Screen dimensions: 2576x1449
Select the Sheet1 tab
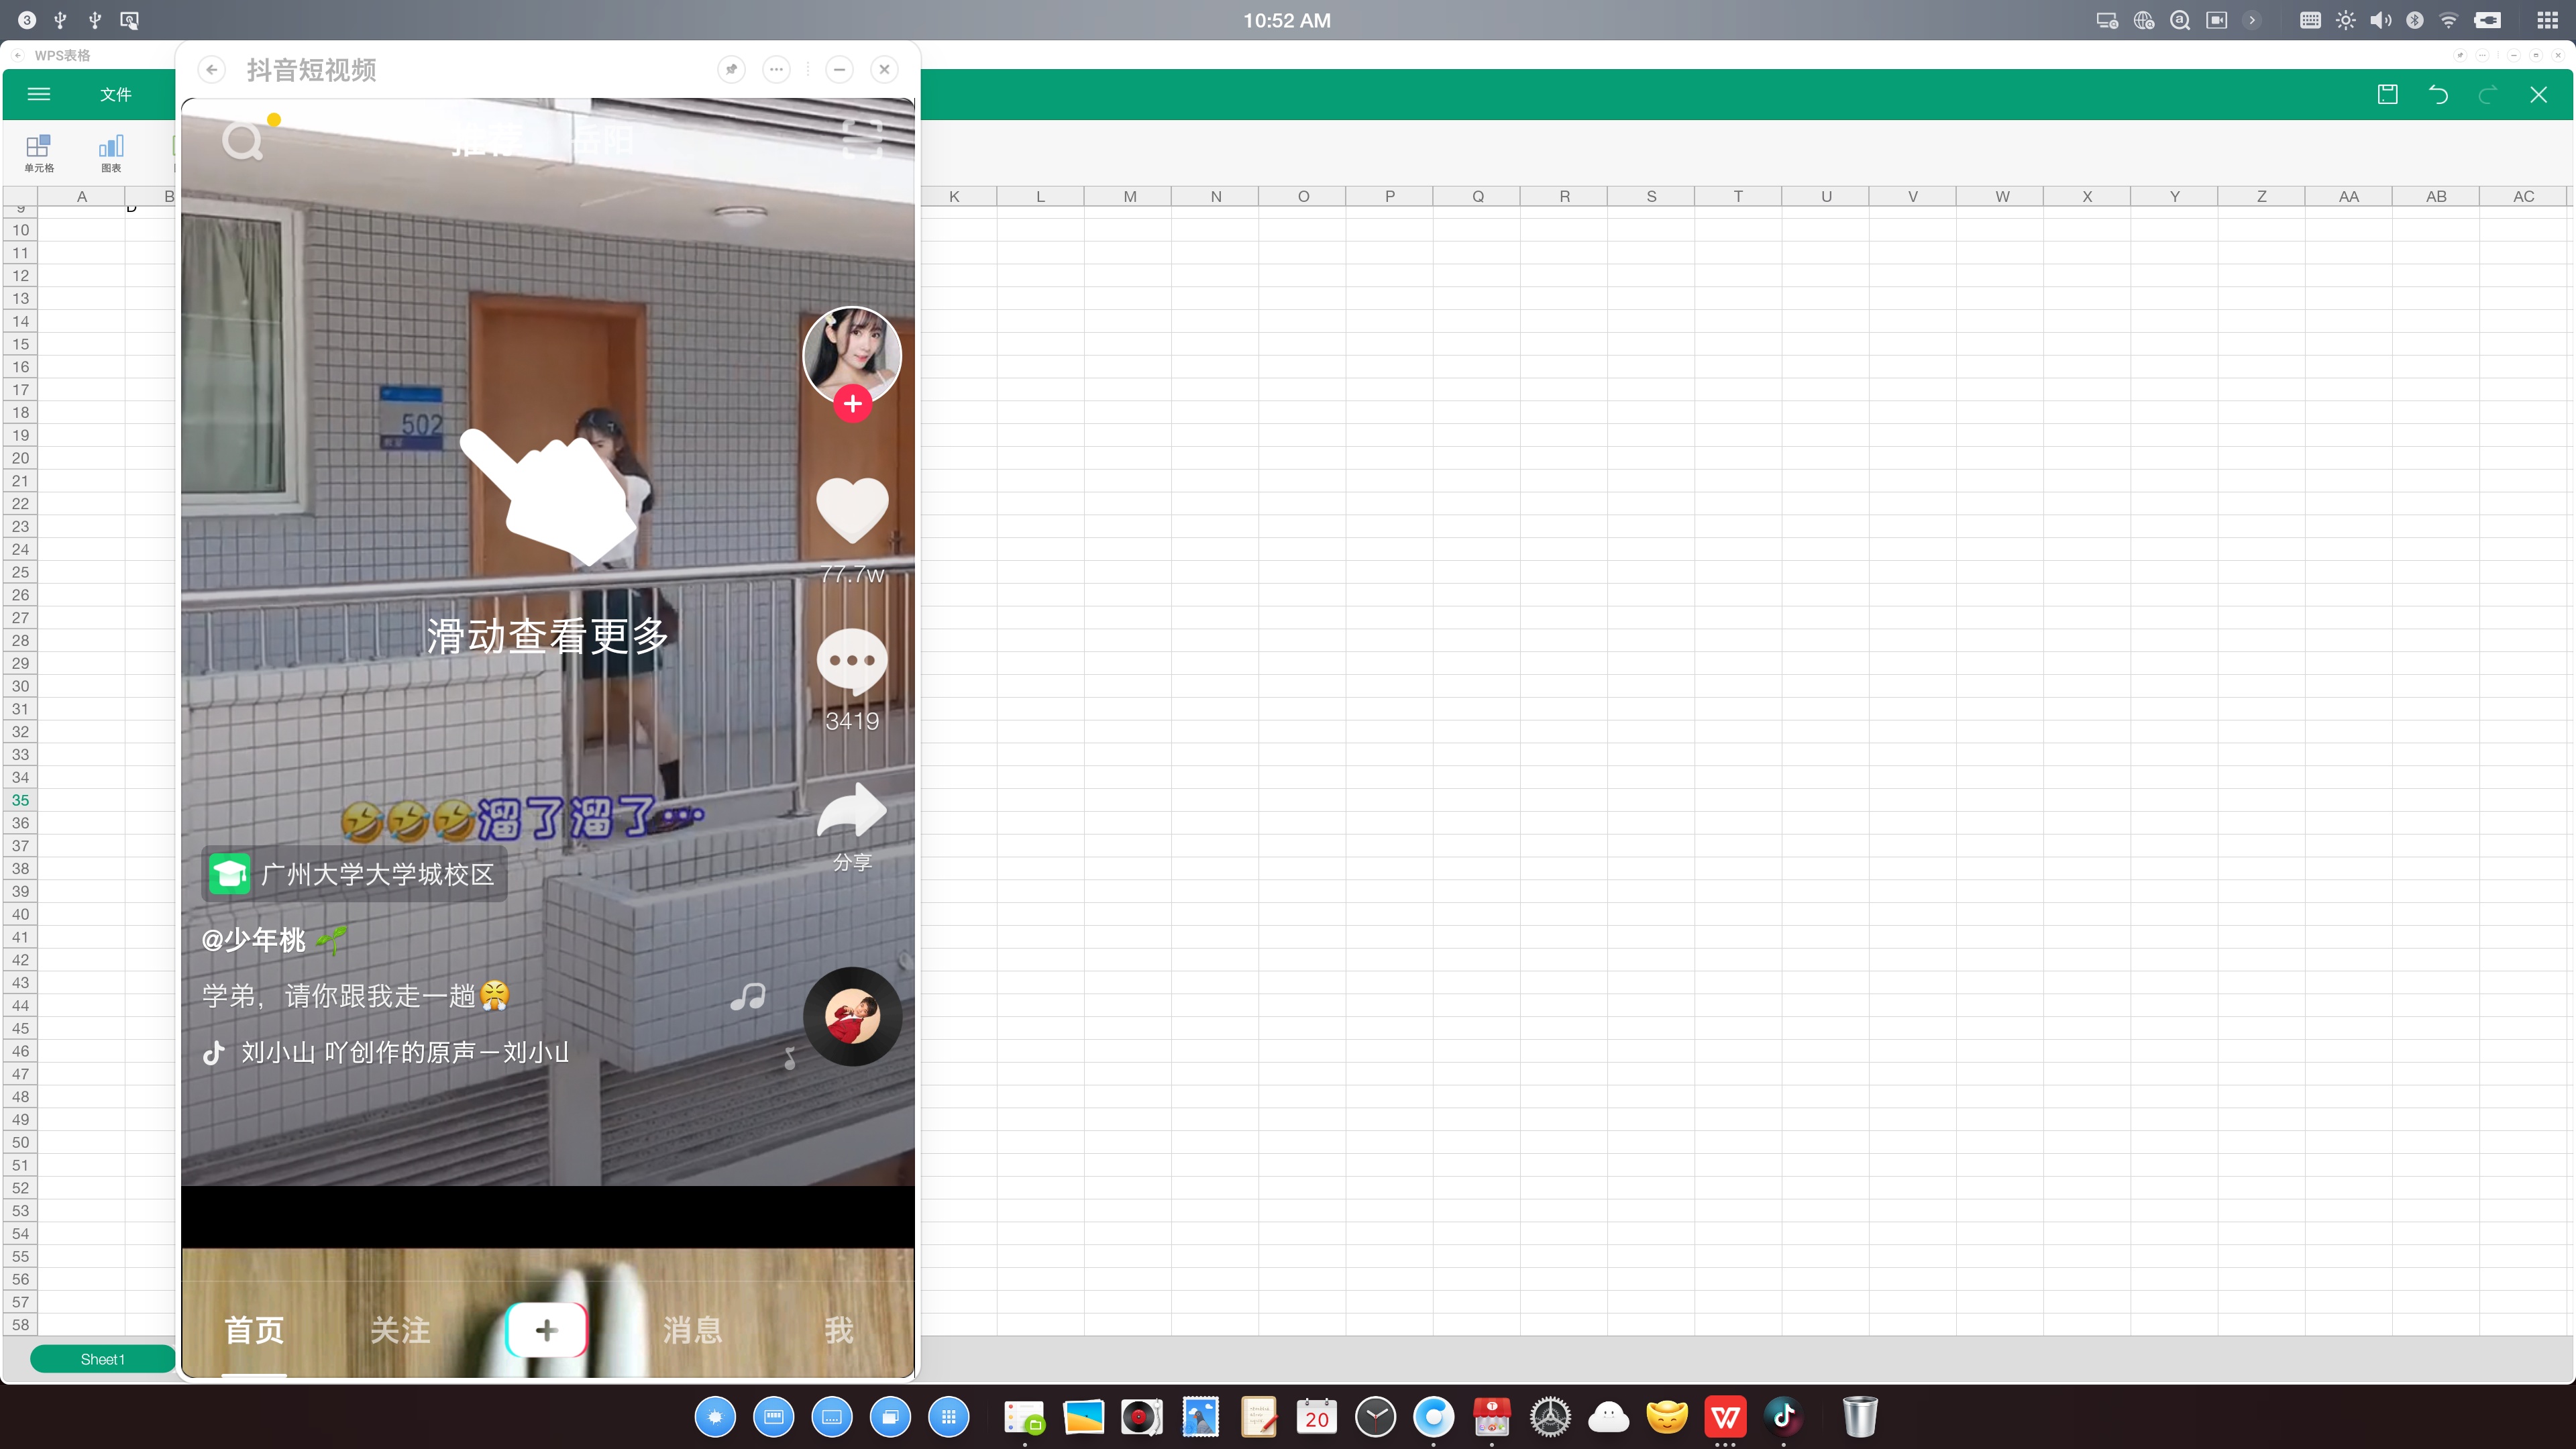tap(102, 1359)
